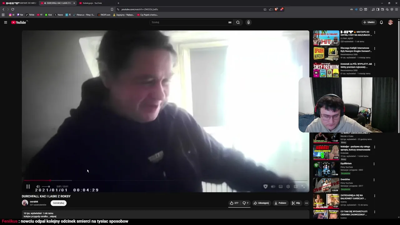
Task: Open the Brave Rewards triangle icon
Action: 282,9
